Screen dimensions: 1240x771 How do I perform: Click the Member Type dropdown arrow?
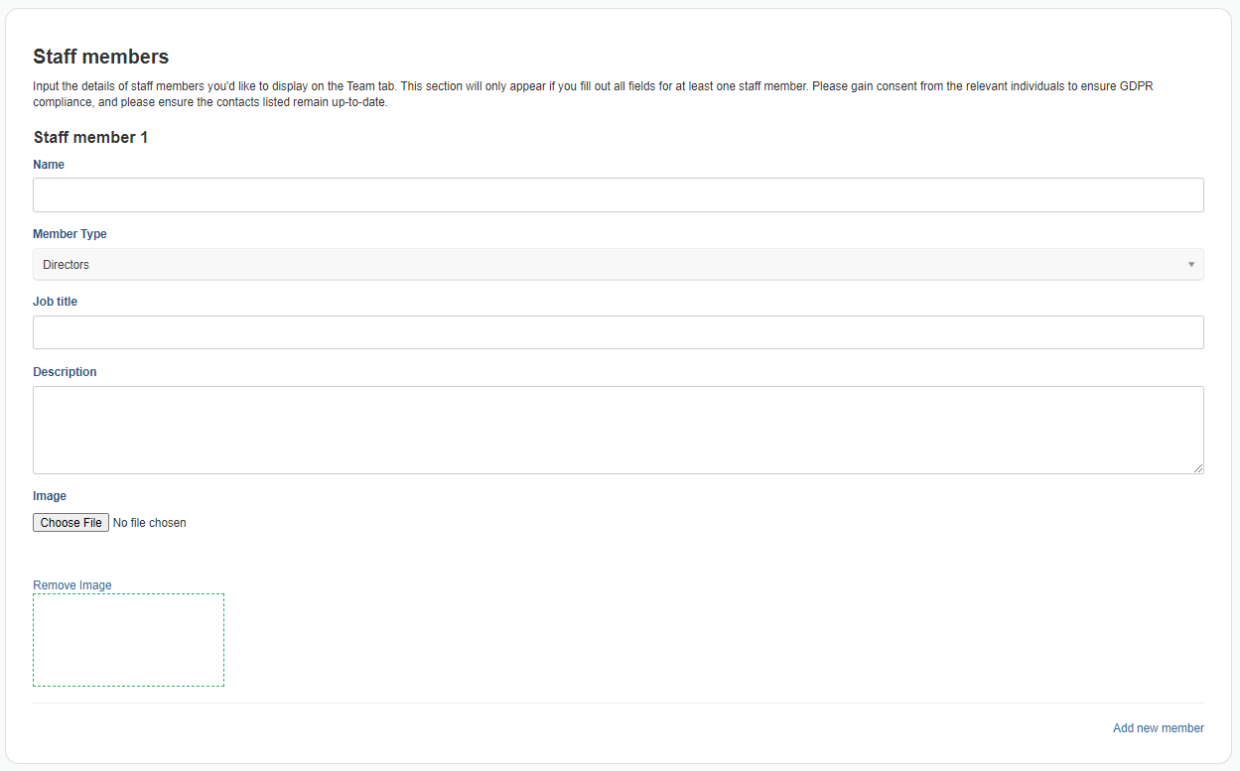coord(1191,265)
